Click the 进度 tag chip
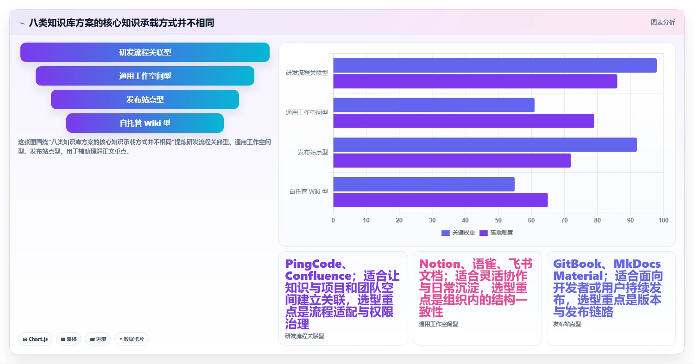This screenshot has width=694, height=364. coord(98,339)
